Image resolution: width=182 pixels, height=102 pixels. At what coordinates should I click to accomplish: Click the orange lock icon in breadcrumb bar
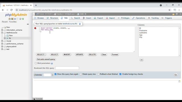pos(173,14)
